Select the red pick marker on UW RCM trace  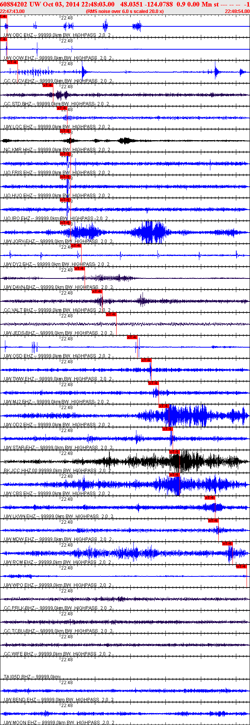(x=228, y=544)
